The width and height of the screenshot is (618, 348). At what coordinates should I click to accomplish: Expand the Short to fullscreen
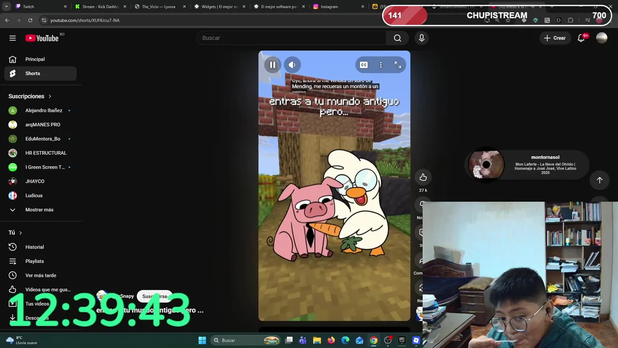398,65
